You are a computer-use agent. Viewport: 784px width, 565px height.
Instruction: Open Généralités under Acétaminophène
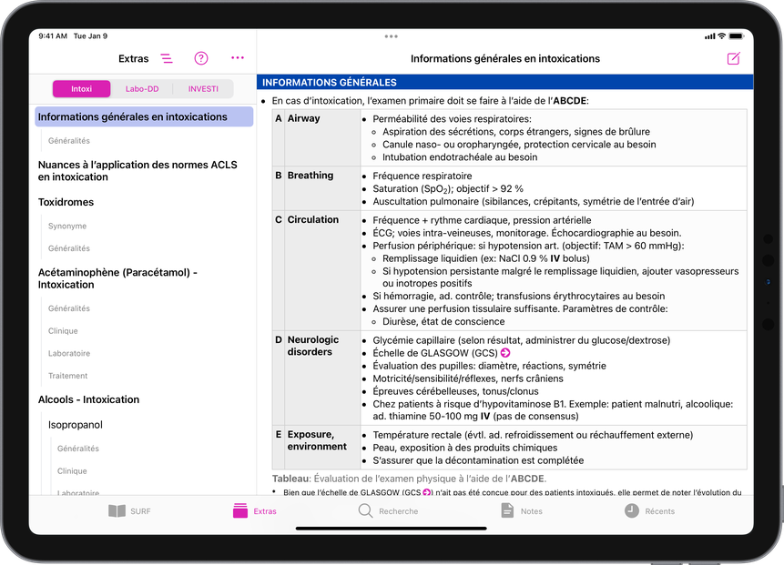point(69,308)
